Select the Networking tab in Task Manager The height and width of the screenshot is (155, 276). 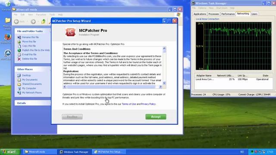click(x=243, y=13)
